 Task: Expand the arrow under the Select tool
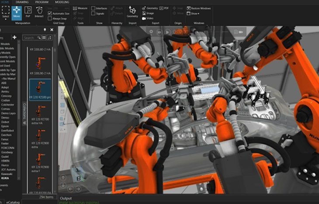6,20
